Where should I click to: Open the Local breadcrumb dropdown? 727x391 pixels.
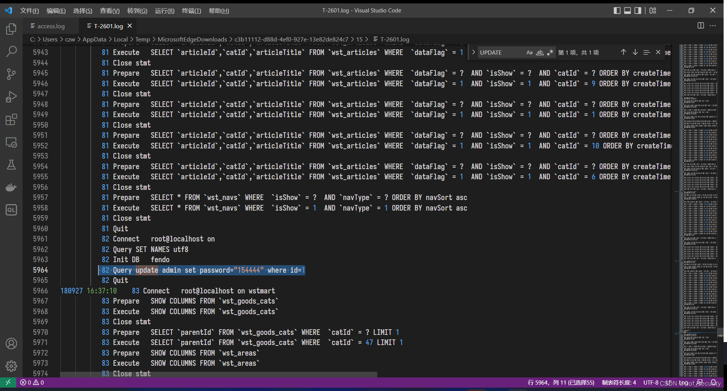pyautogui.click(x=121, y=39)
